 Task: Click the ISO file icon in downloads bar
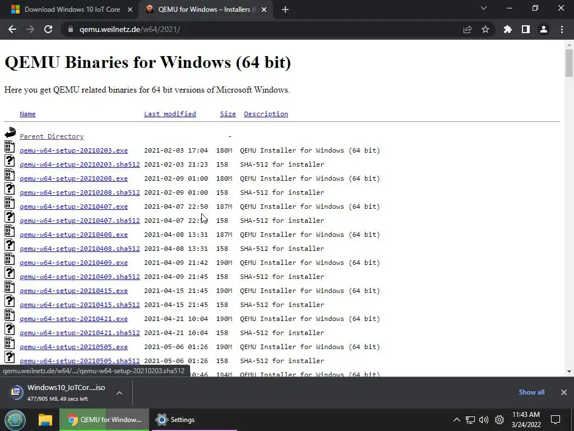point(16,392)
